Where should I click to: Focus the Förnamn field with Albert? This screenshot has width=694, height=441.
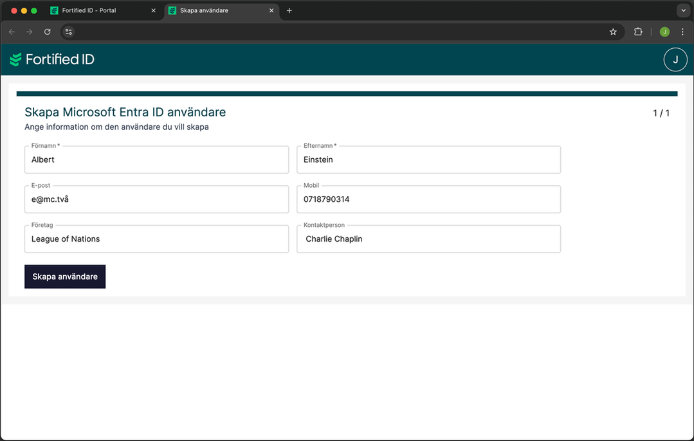157,159
